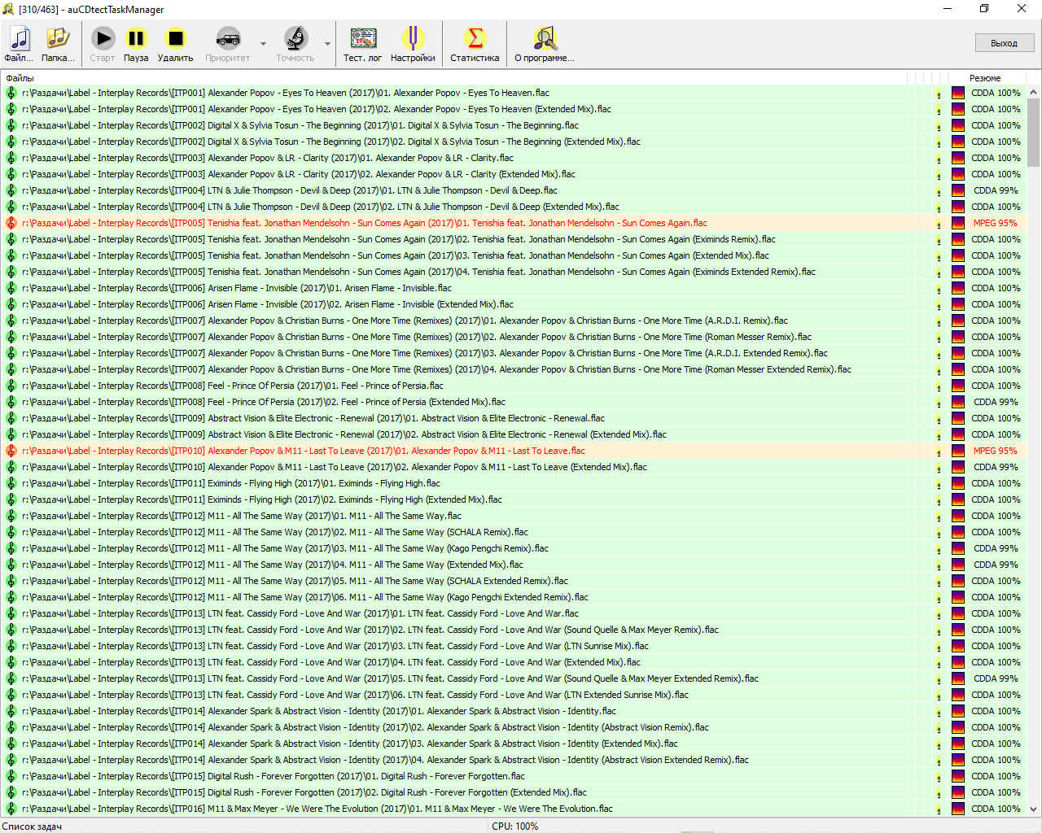Open the Папка... add folder tool
The height and width of the screenshot is (833, 1042).
coord(57,44)
